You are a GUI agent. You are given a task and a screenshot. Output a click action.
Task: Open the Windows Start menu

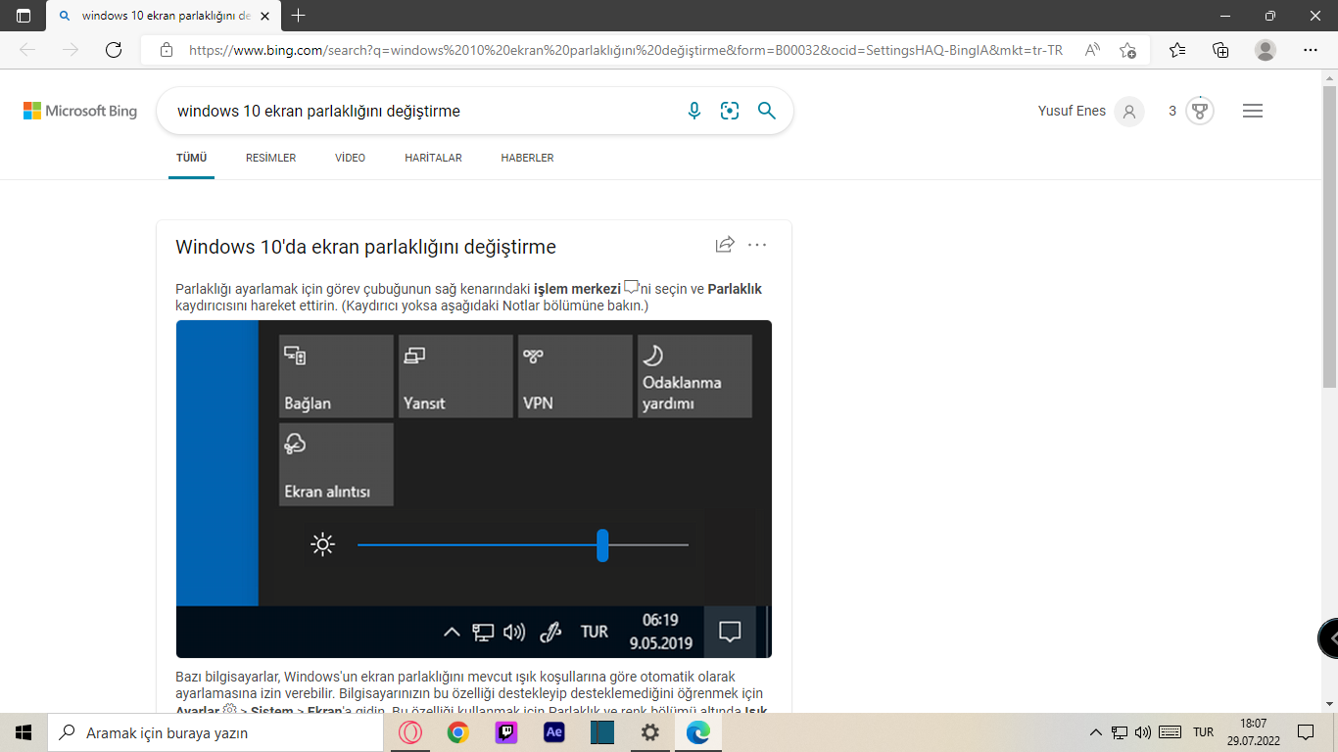[x=24, y=732]
